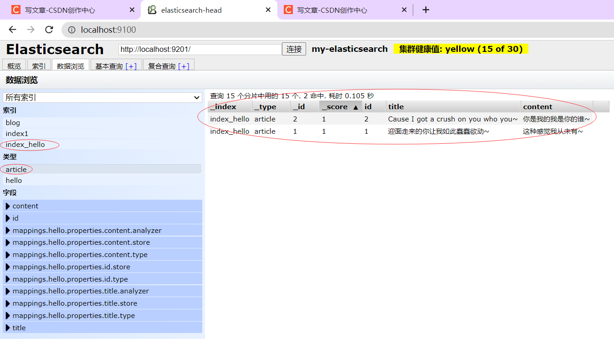Expand the title field filter

102,328
